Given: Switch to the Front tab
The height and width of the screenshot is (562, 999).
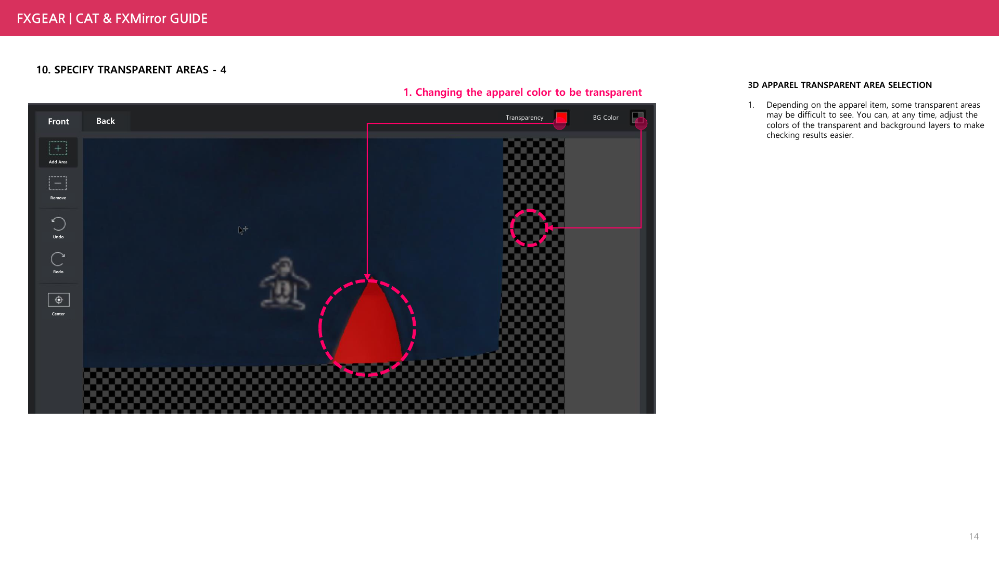Looking at the screenshot, I should pyautogui.click(x=58, y=121).
